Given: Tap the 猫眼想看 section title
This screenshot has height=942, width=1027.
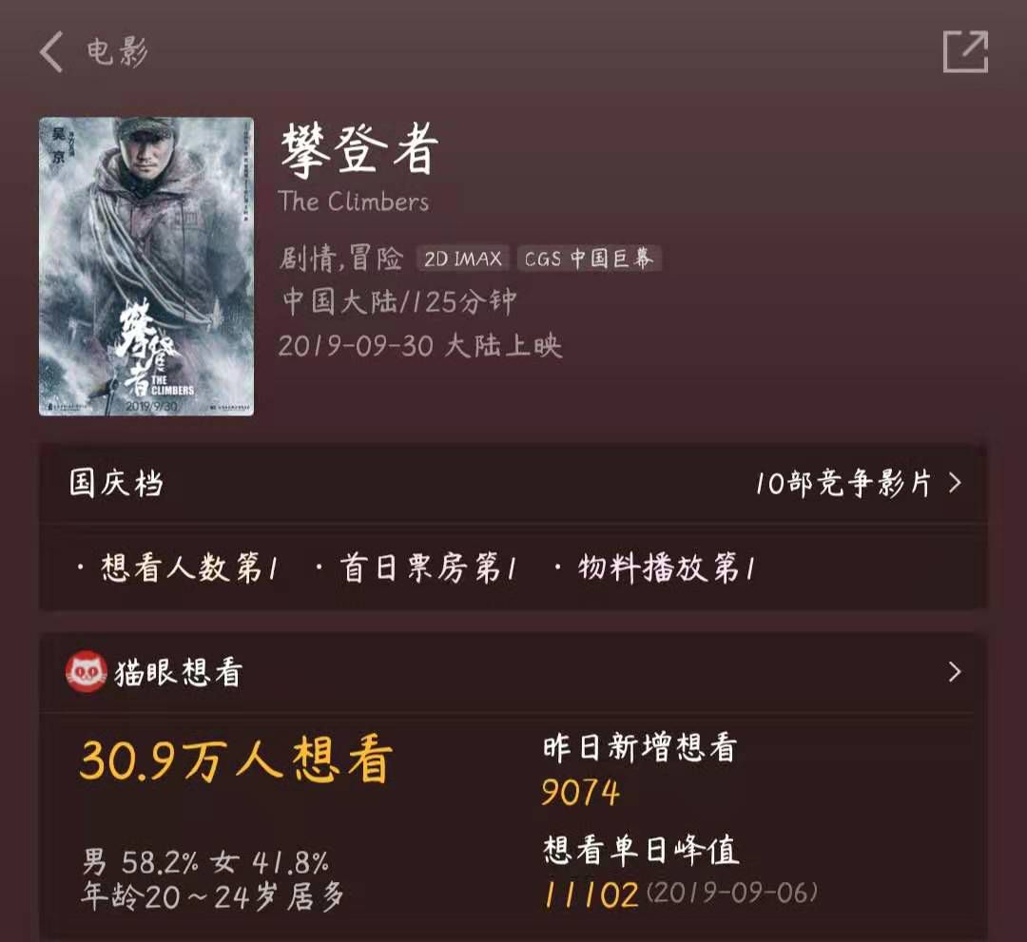Looking at the screenshot, I should coord(178,672).
